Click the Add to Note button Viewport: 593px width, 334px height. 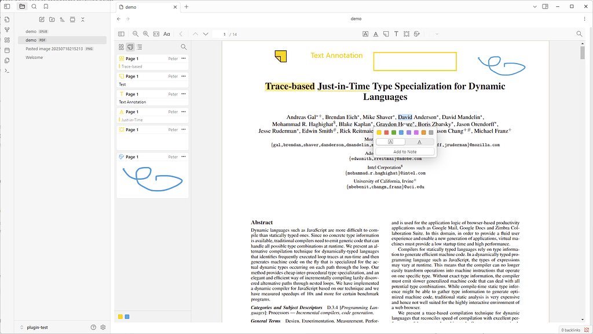(x=405, y=151)
